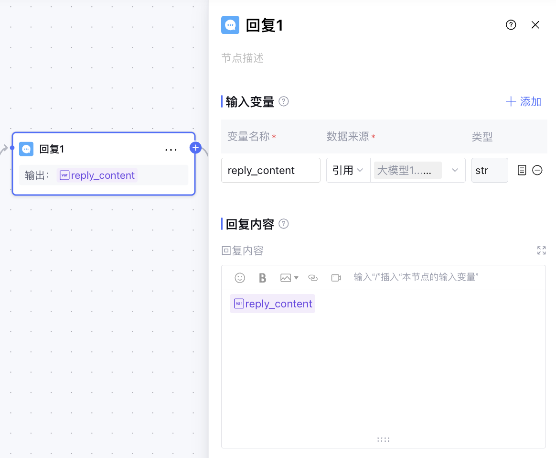The width and height of the screenshot is (556, 458).
Task: Expand the 大模型1 data source dropdown
Action: coord(455,170)
